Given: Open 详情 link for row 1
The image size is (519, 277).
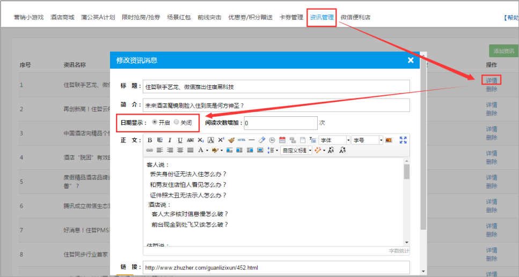Looking at the screenshot, I should coord(492,80).
